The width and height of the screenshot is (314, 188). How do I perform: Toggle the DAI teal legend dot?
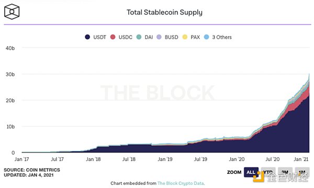pos(139,37)
